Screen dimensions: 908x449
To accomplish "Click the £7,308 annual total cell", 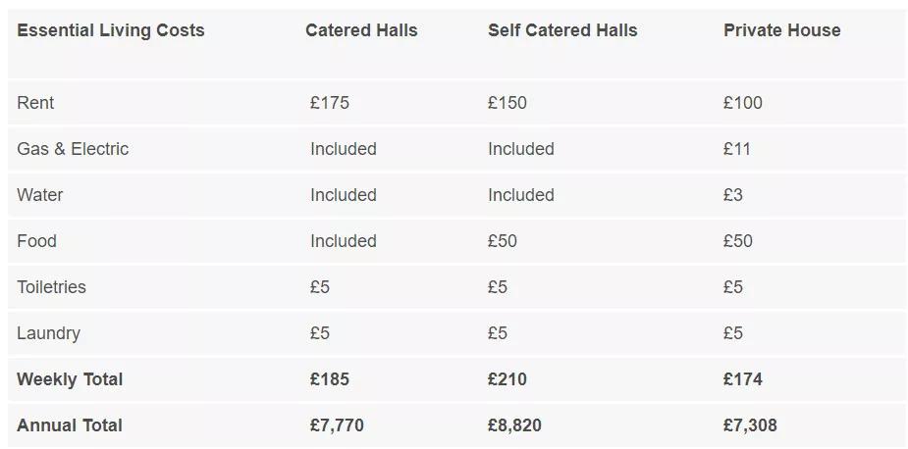I will (x=750, y=425).
